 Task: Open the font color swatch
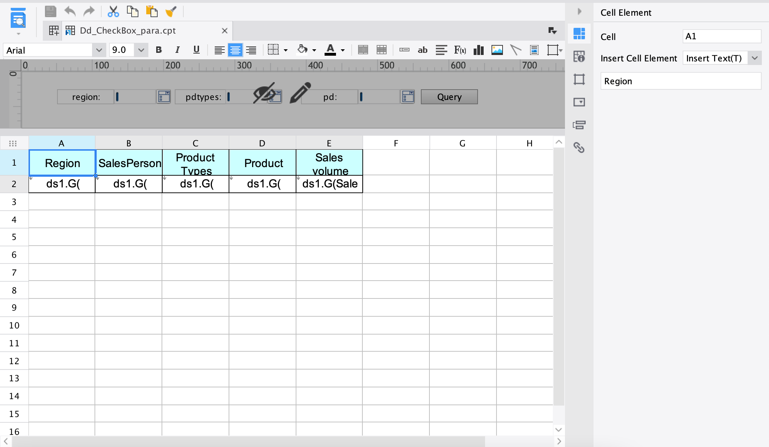click(x=330, y=50)
